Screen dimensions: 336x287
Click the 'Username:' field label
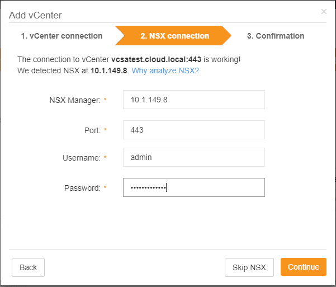coord(81,158)
